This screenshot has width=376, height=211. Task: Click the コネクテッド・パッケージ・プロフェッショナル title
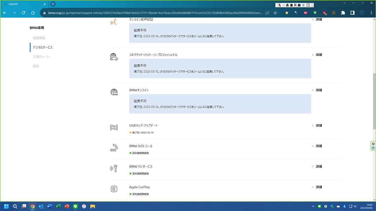coord(153,55)
